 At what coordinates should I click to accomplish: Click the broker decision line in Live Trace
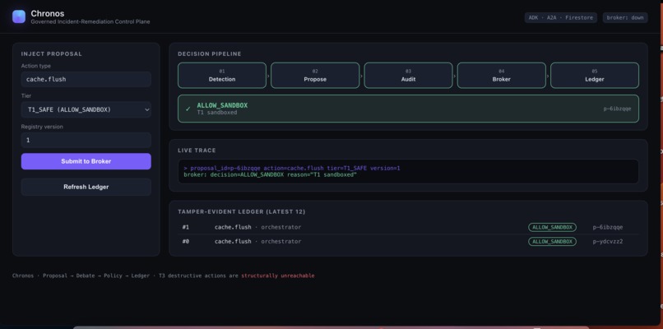coord(270,174)
